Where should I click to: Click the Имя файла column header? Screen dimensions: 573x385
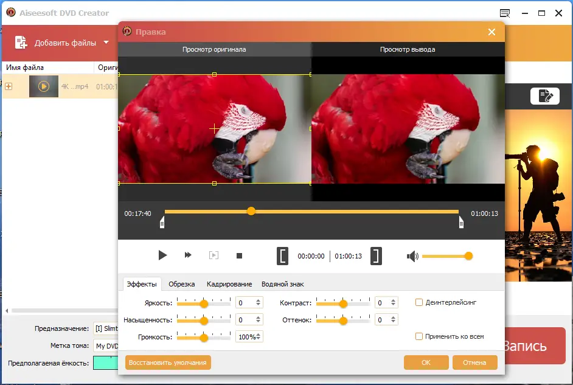coord(48,68)
